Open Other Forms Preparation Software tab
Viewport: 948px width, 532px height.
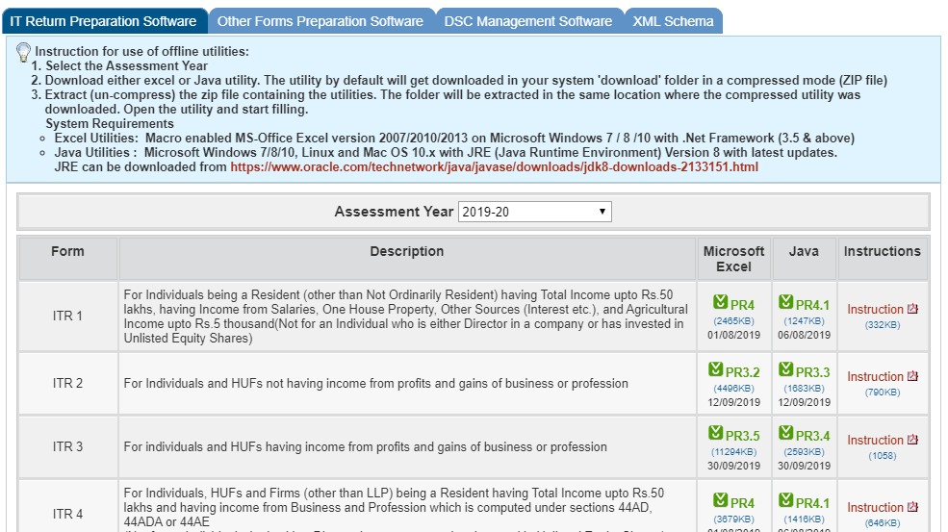(320, 21)
